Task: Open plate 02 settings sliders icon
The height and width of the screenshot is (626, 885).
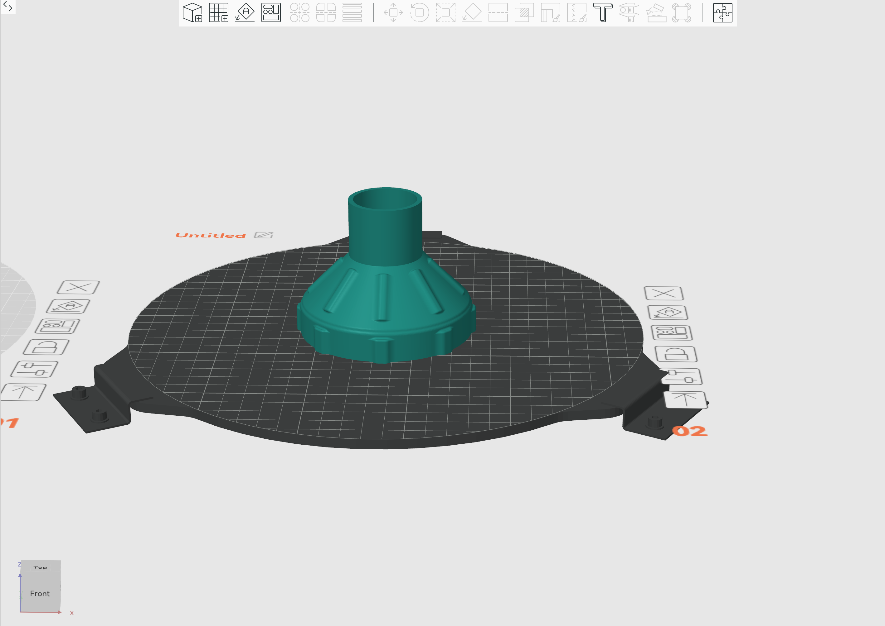Action: pyautogui.click(x=681, y=377)
